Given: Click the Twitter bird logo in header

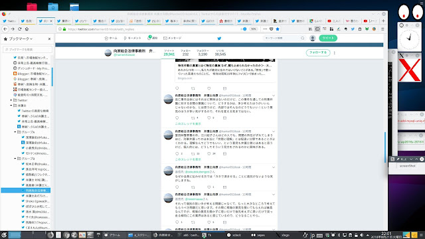Looking at the screenshot, I should point(219,39).
